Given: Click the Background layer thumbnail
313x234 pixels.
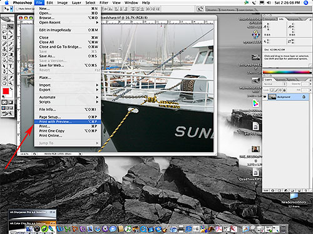Looking at the screenshot, I should coord(272,97).
